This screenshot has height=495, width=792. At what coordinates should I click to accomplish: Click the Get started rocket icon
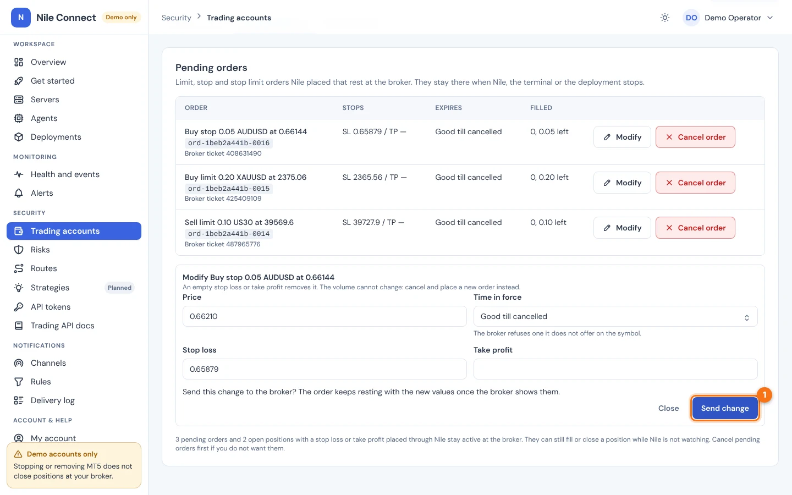[19, 81]
